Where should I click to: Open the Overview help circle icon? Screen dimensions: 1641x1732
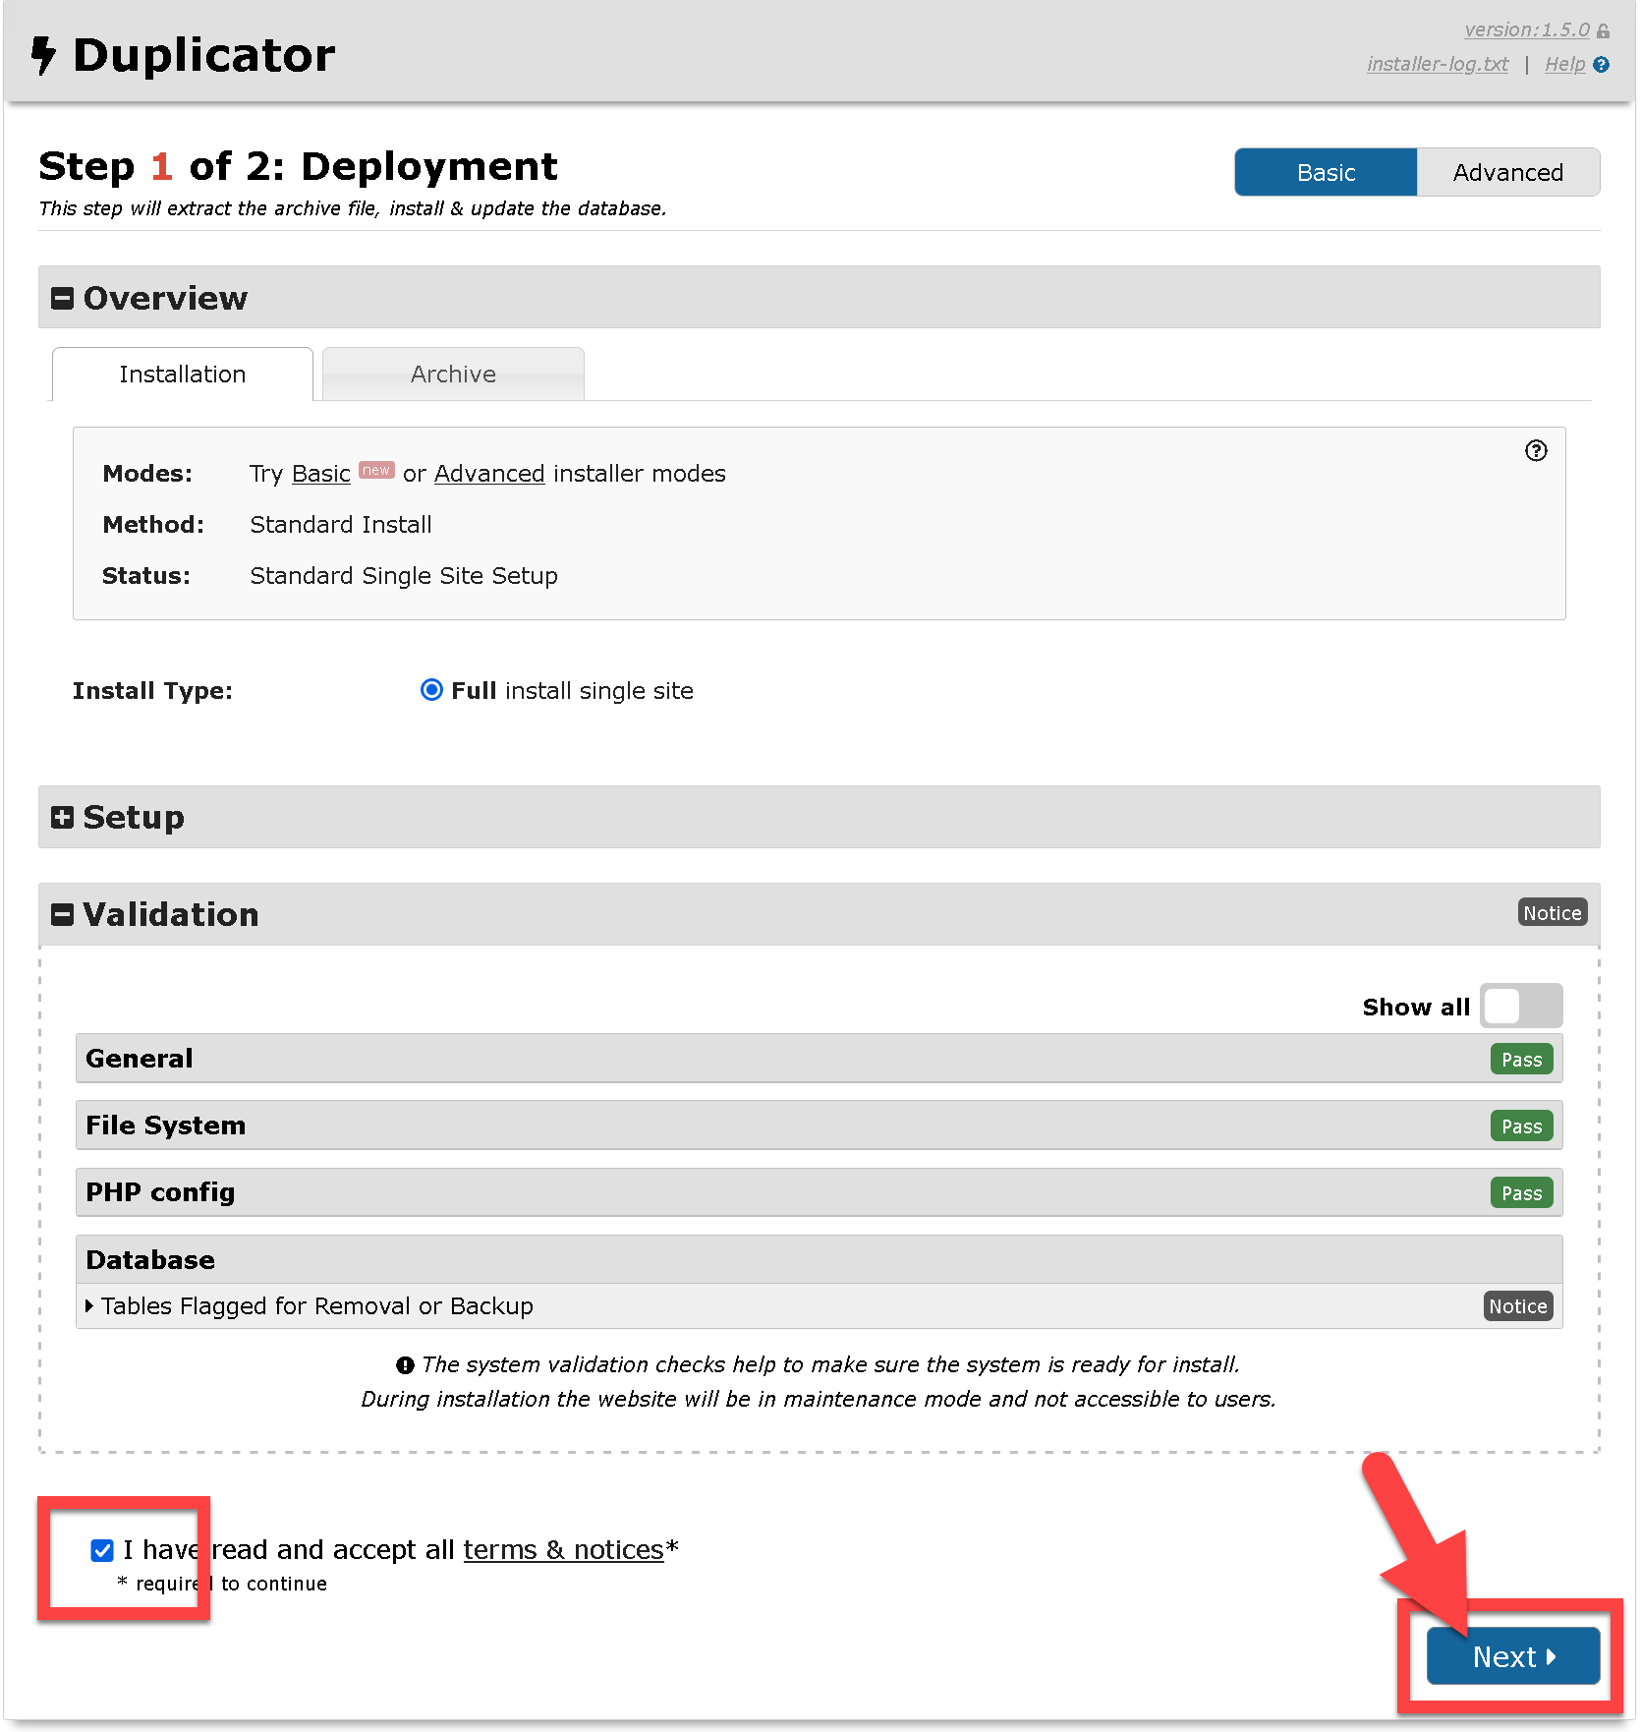coord(1535,451)
